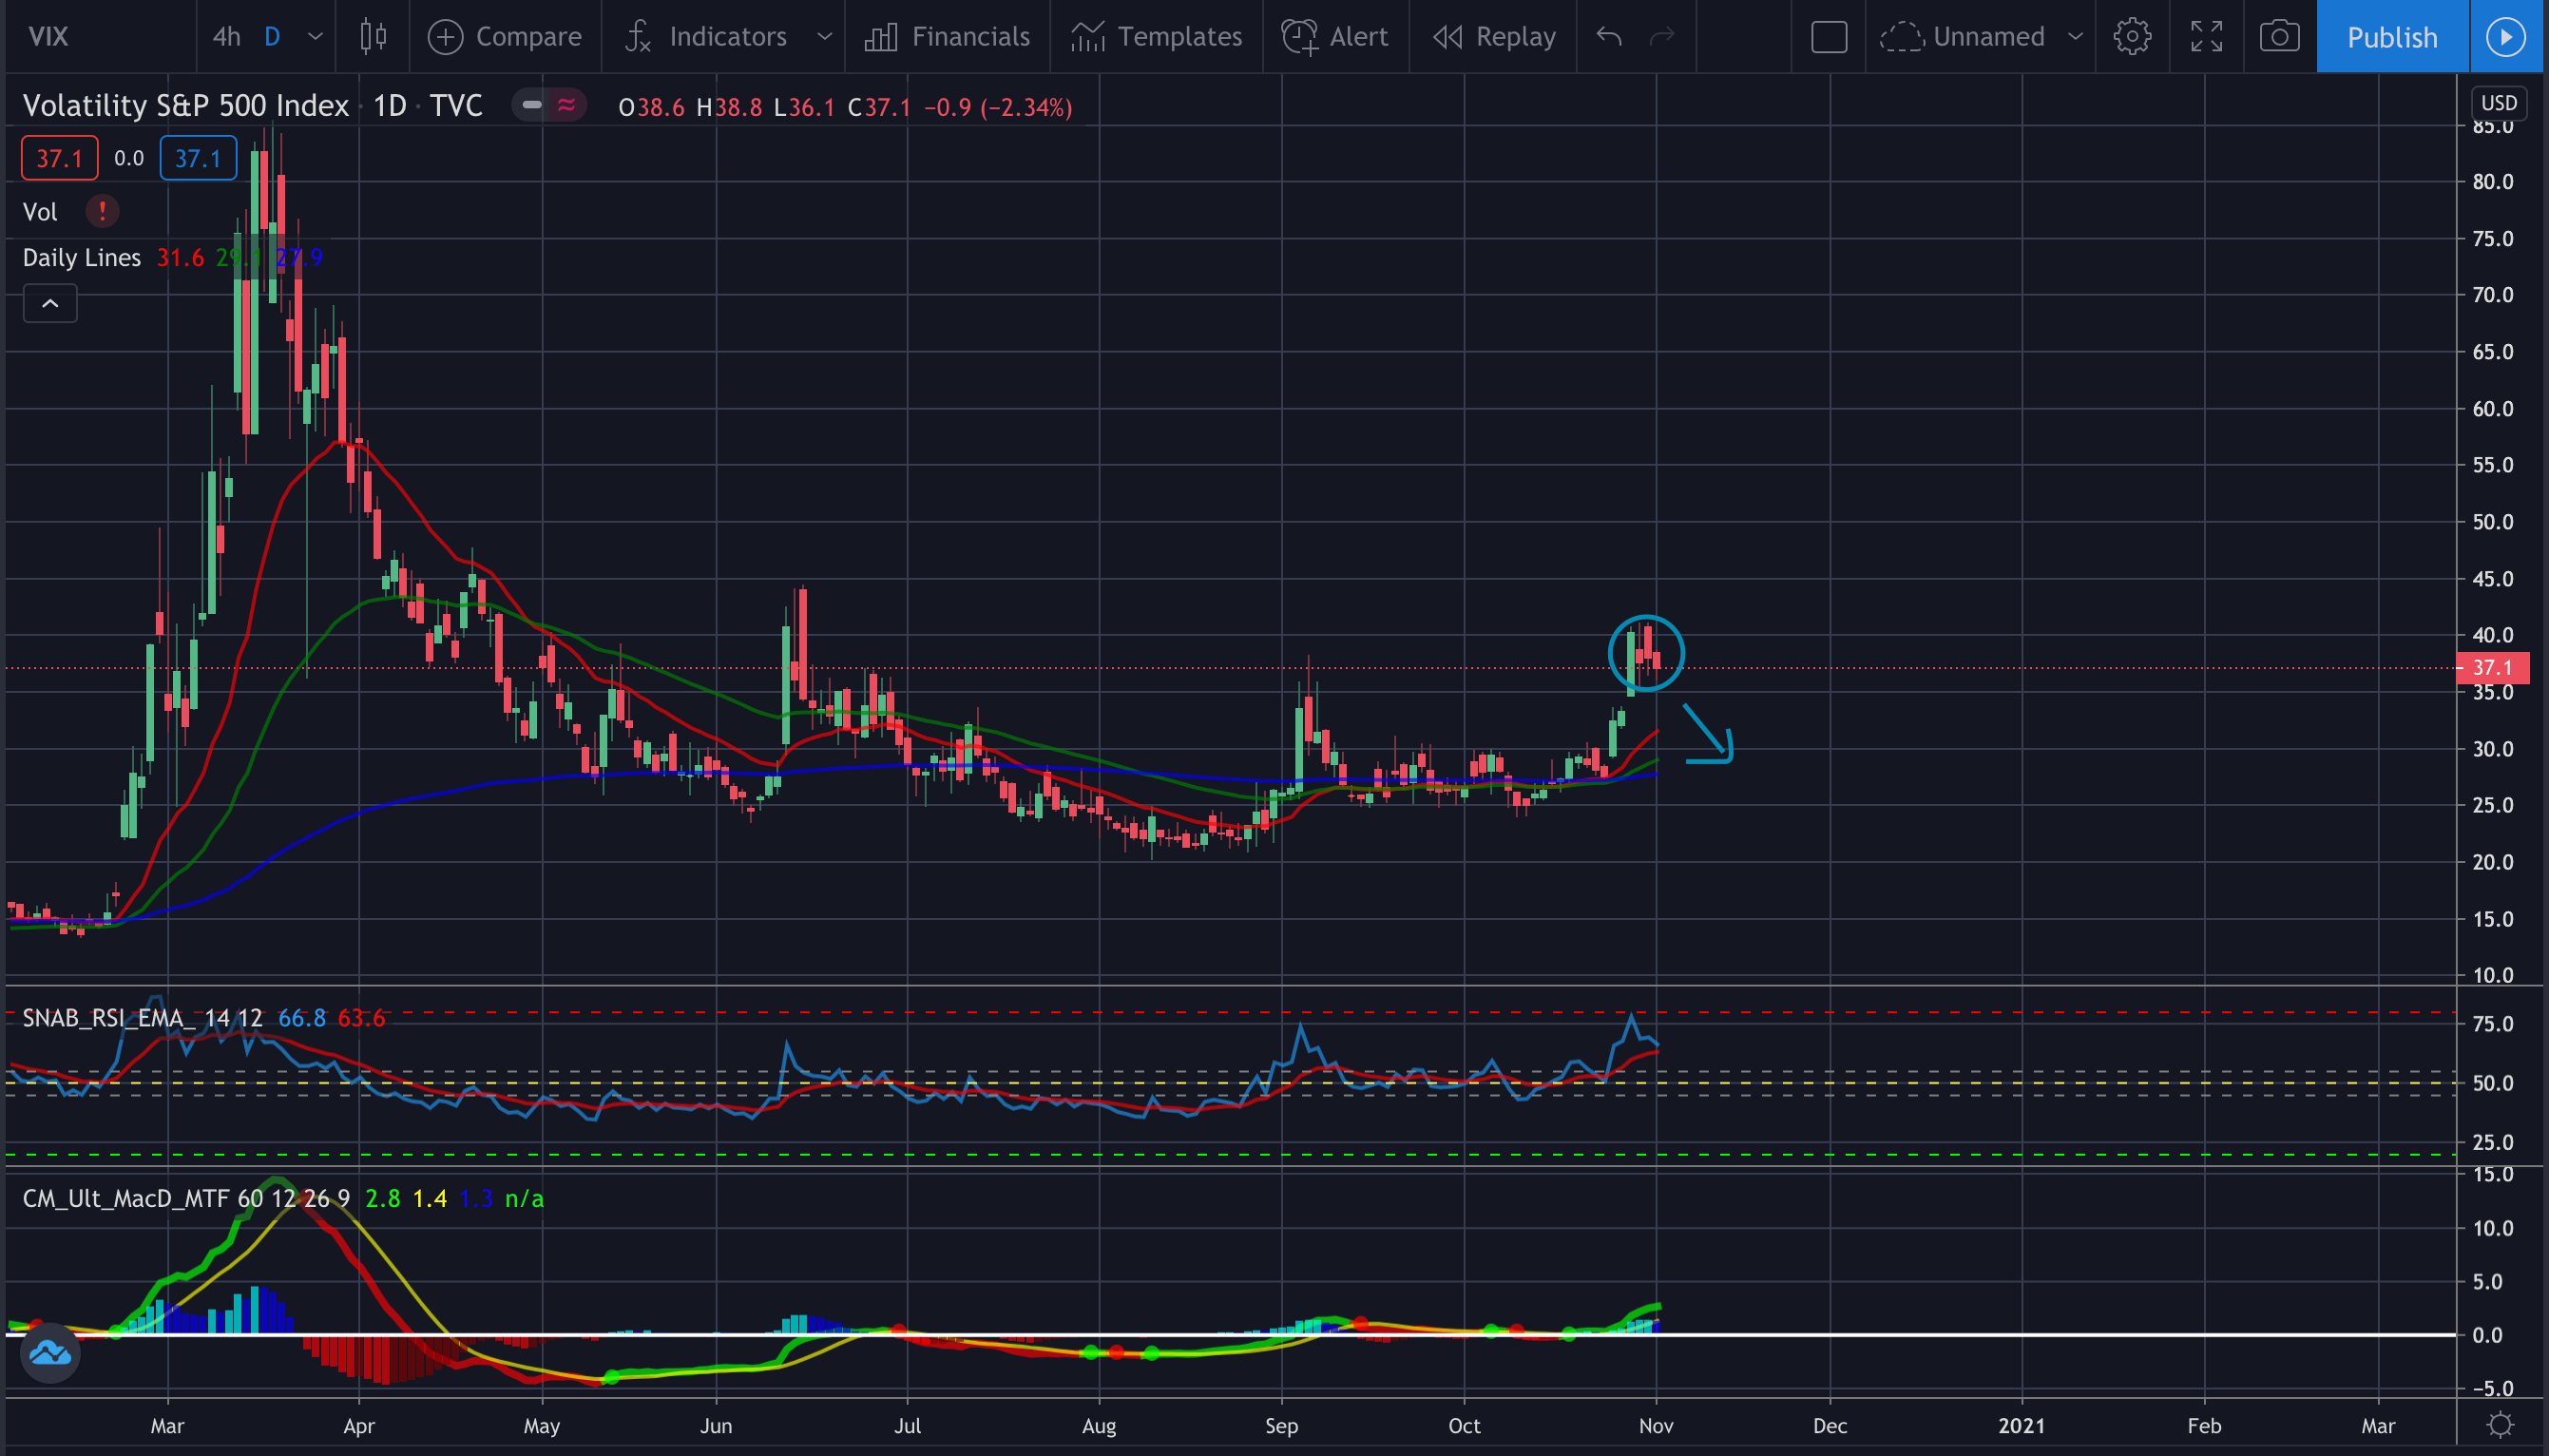2549x1456 pixels.
Task: Expand the timeframe dropdown arrow
Action: pyautogui.click(x=315, y=37)
